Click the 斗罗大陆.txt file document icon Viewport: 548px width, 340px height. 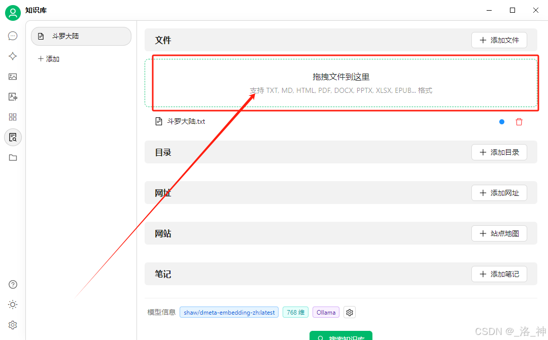(x=159, y=121)
